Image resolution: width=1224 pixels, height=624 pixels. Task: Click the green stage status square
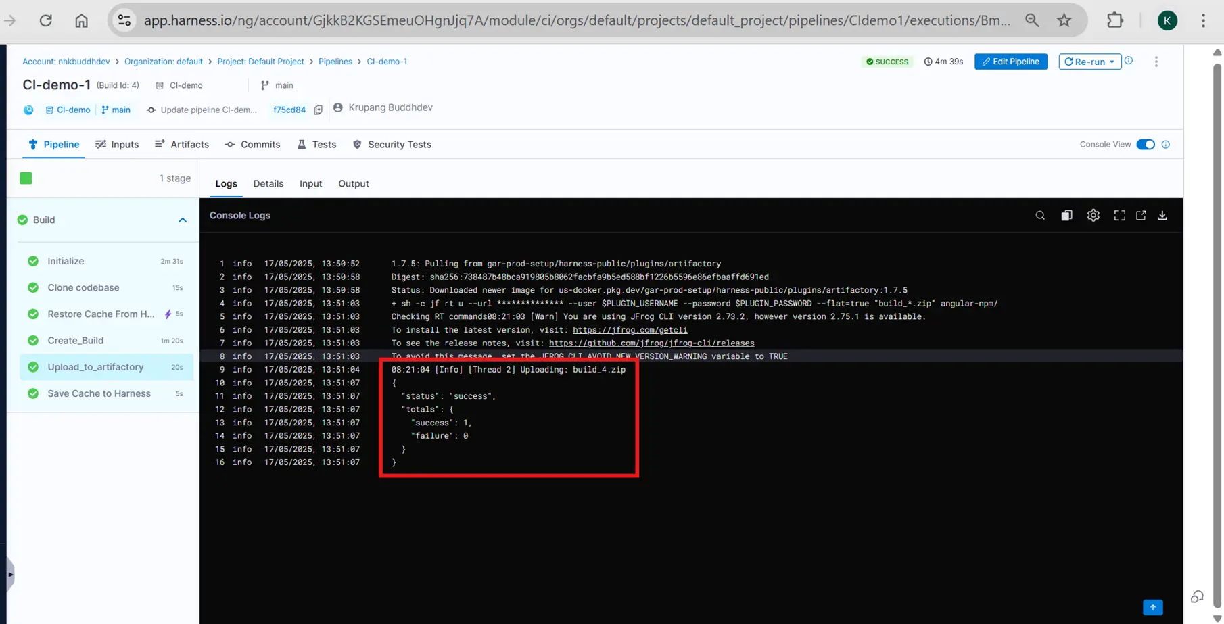[x=26, y=178]
